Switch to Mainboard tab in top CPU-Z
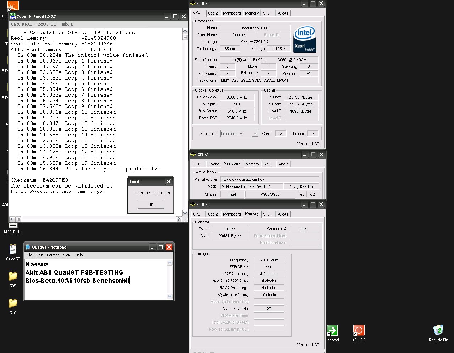The width and height of the screenshot is (454, 353). pyautogui.click(x=232, y=13)
